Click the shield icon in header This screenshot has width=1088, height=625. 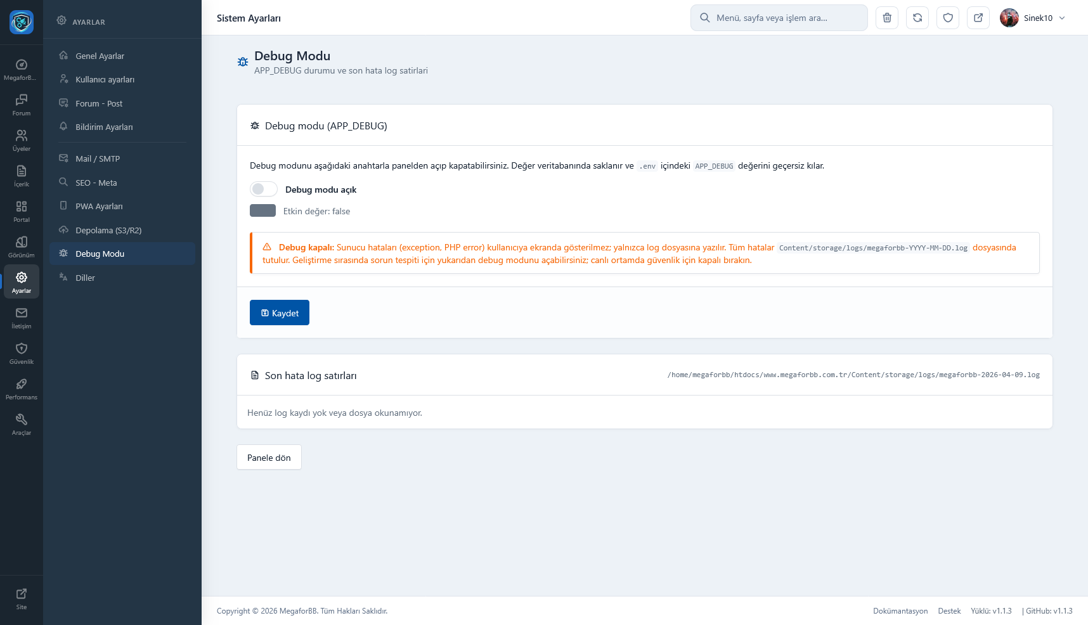(948, 18)
